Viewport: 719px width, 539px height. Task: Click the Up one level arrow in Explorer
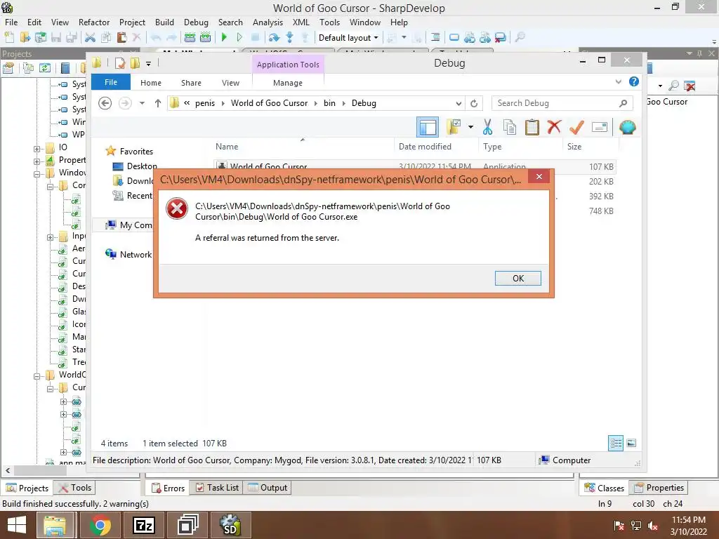click(158, 103)
